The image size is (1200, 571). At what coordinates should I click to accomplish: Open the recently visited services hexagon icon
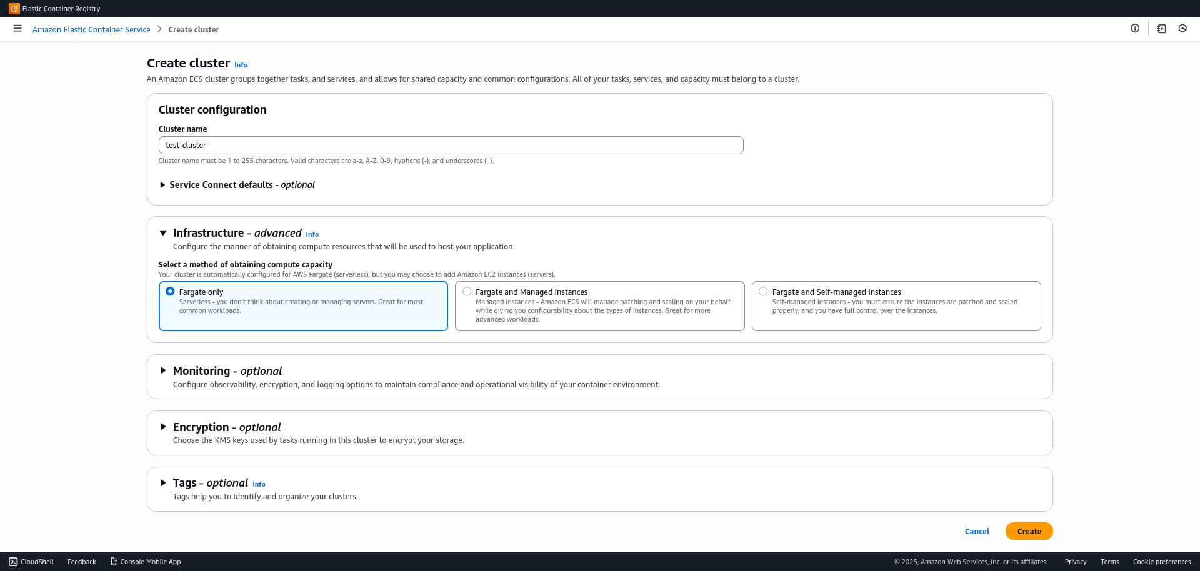(x=1182, y=29)
